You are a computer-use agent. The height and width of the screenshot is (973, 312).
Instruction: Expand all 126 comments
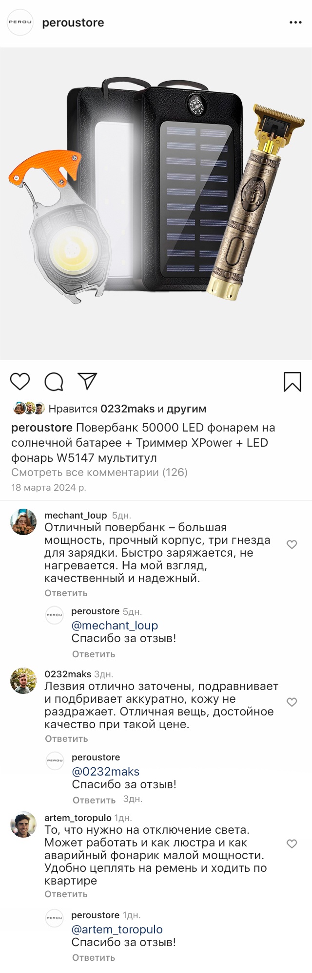pos(99,473)
